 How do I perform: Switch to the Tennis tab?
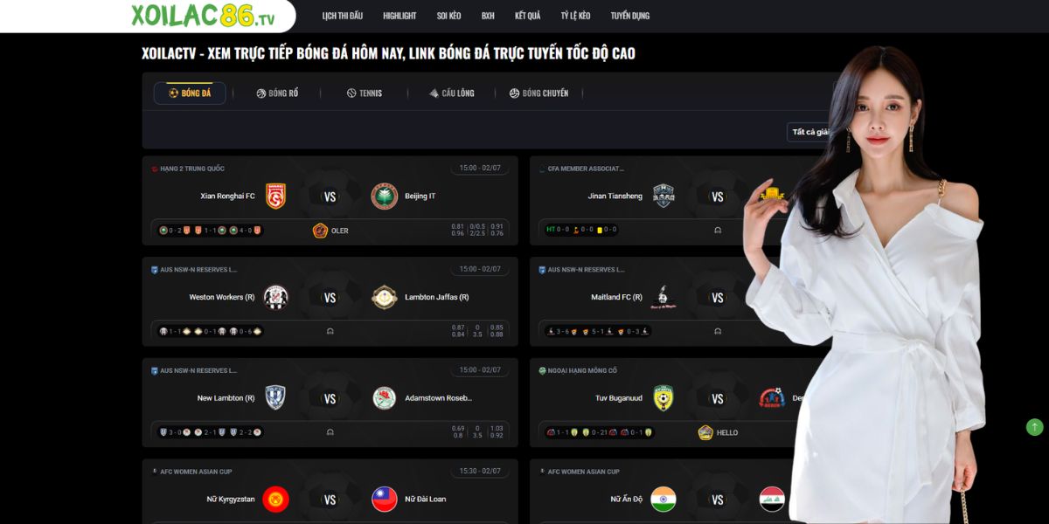click(x=365, y=93)
